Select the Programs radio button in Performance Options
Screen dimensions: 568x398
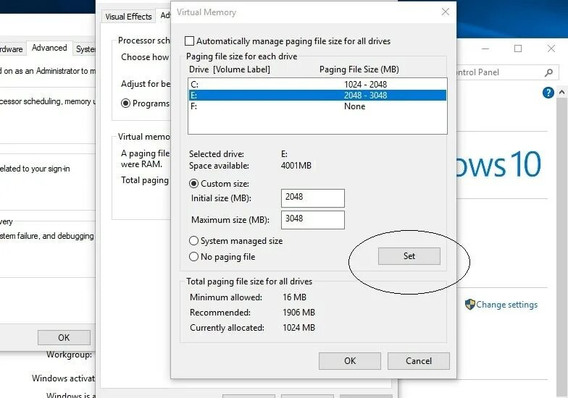(125, 103)
